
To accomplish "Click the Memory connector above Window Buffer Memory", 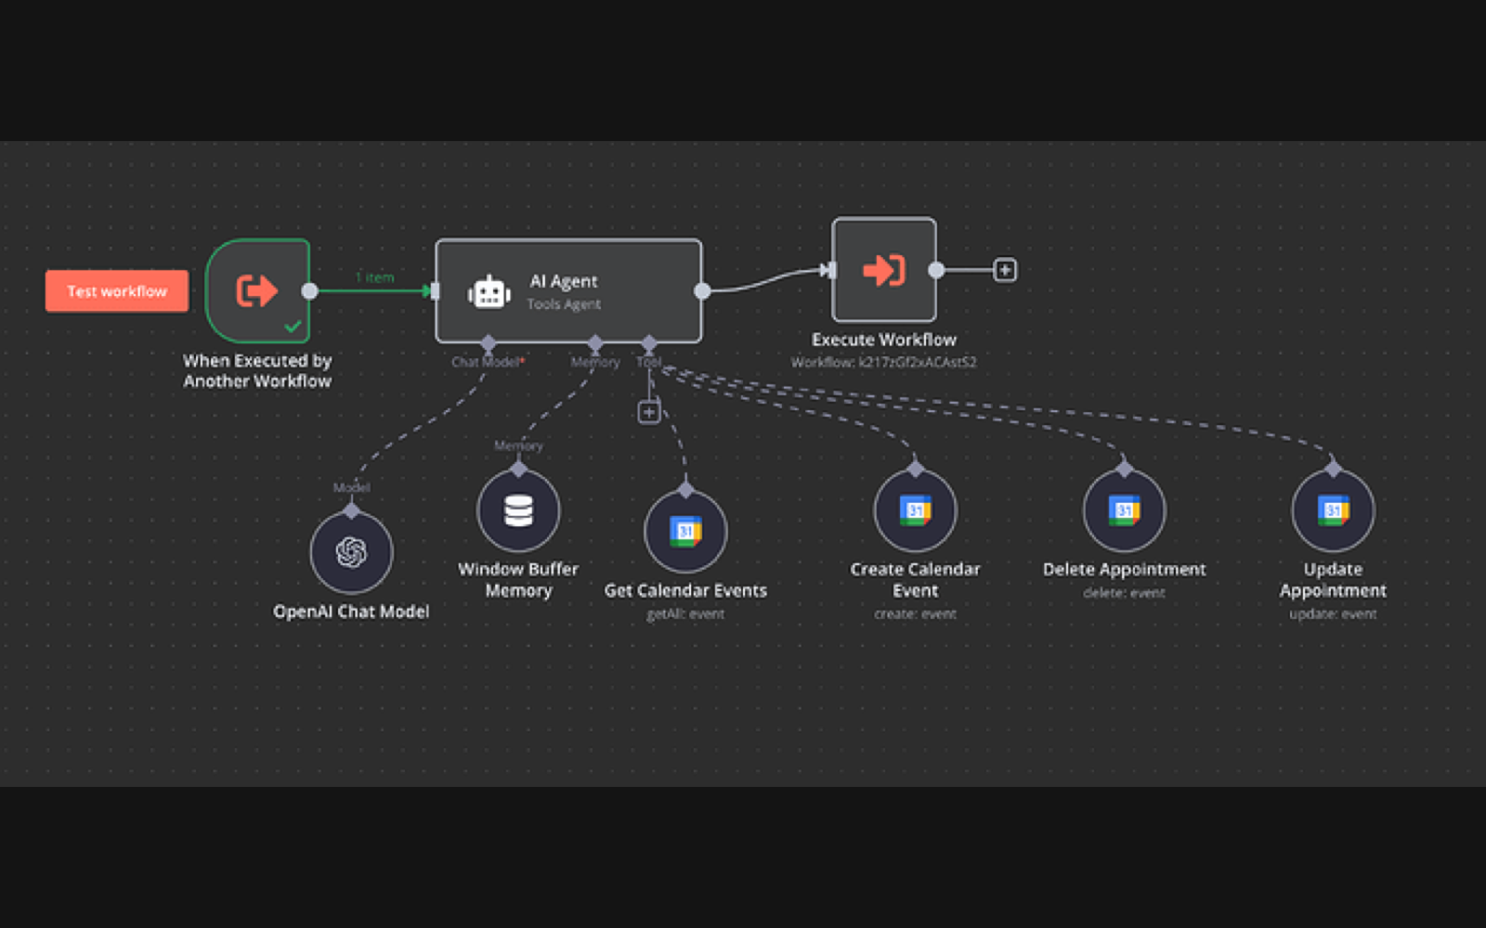I will [518, 469].
